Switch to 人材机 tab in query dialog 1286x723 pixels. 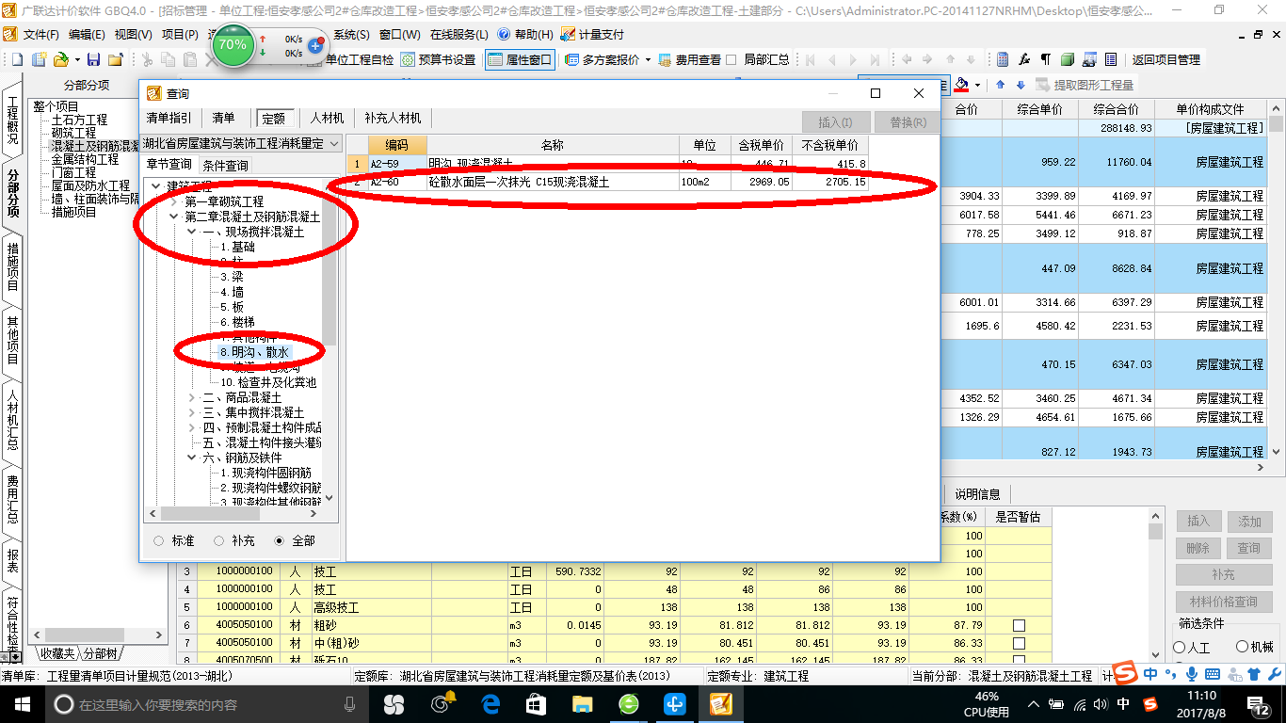[x=327, y=119]
